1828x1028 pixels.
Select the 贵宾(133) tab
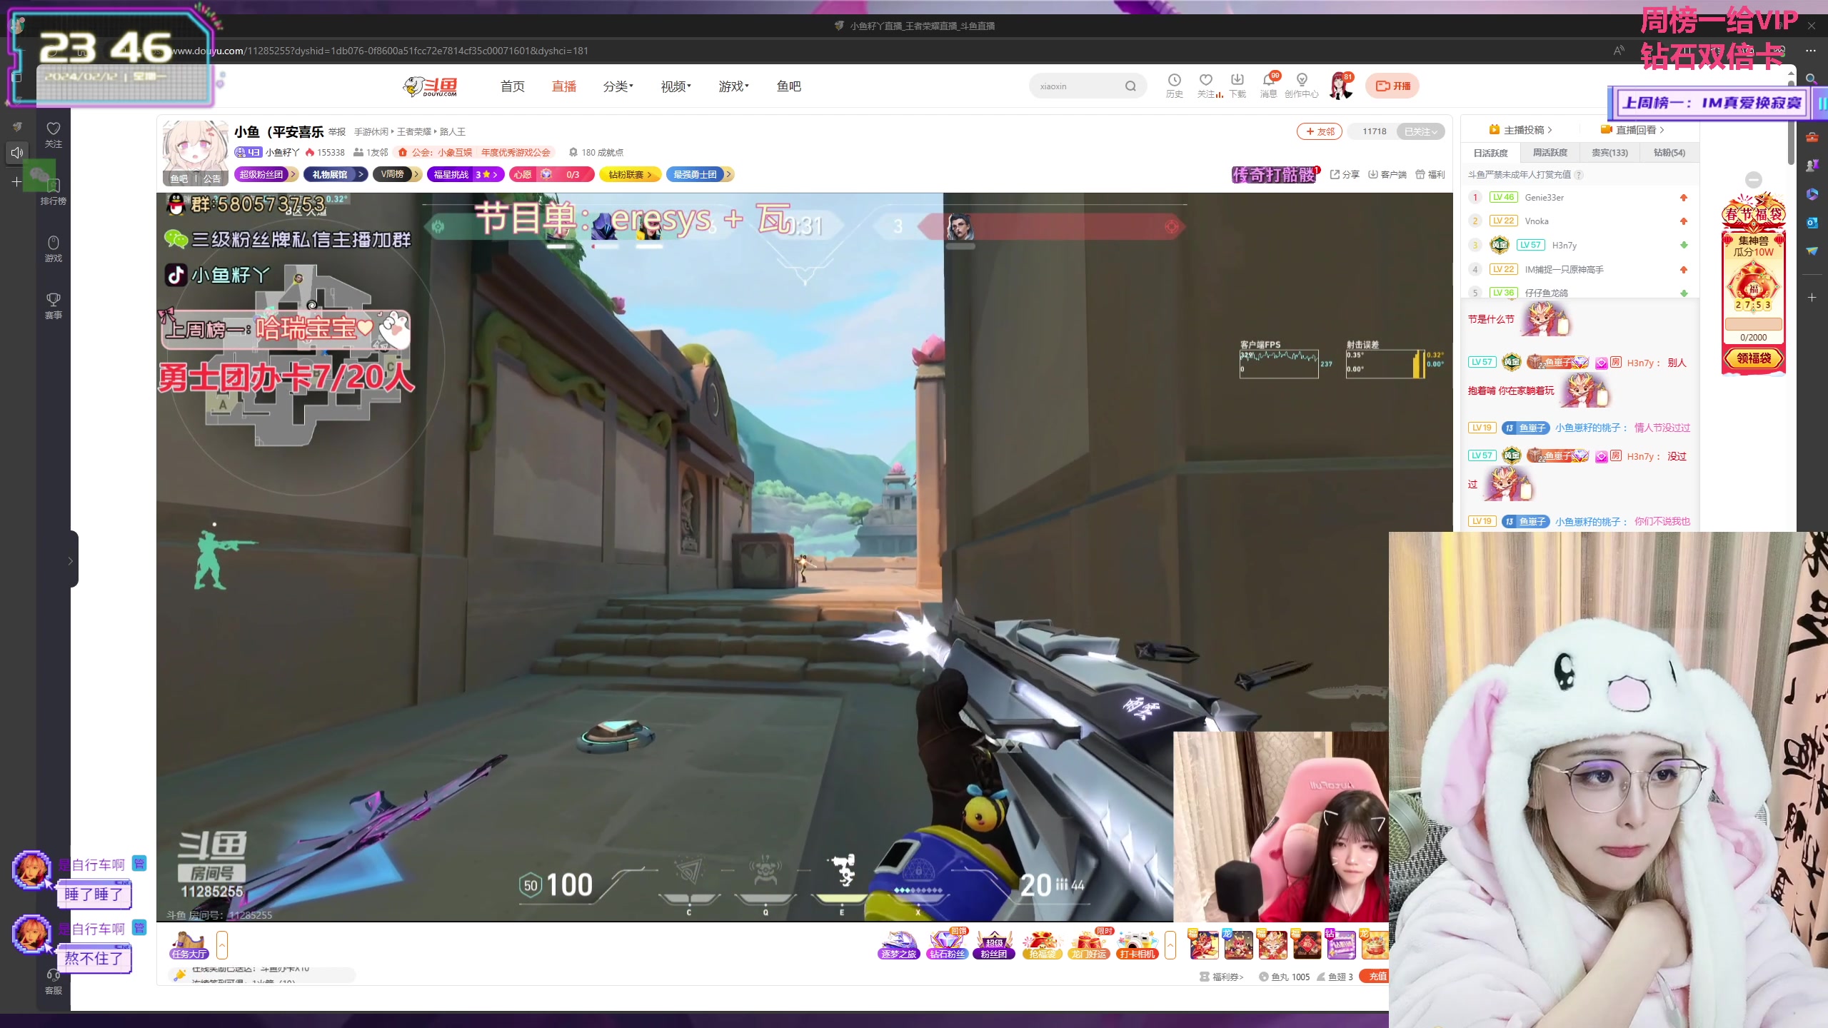click(1609, 153)
